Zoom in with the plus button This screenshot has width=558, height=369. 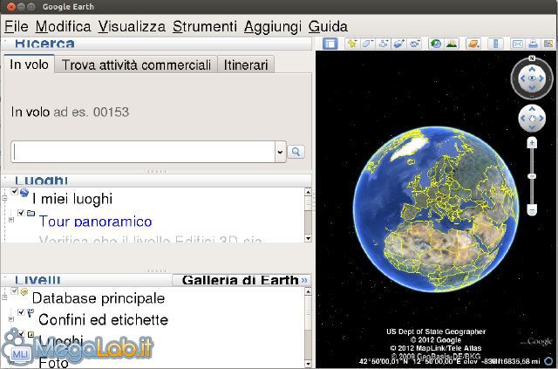[532, 143]
